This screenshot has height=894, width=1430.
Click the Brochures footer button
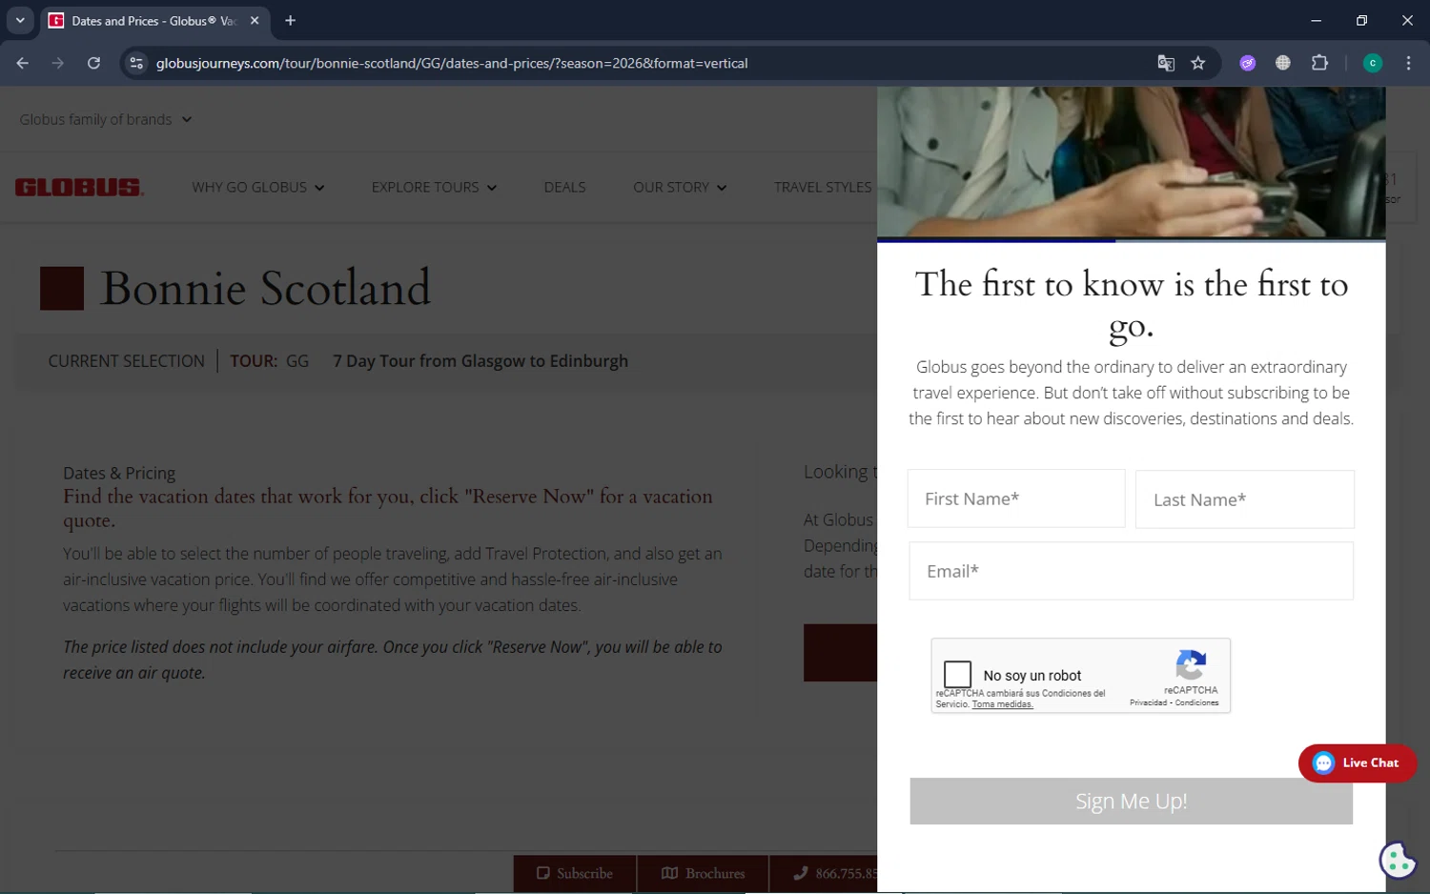(704, 873)
